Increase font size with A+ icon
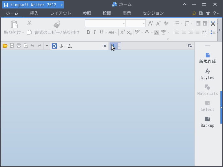The image size is (223, 167). [151, 23]
